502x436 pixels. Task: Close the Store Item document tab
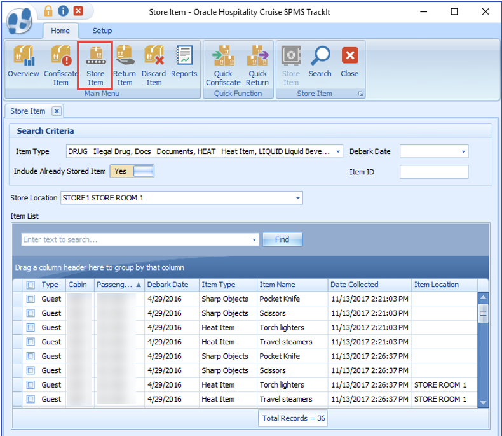pyautogui.click(x=57, y=111)
